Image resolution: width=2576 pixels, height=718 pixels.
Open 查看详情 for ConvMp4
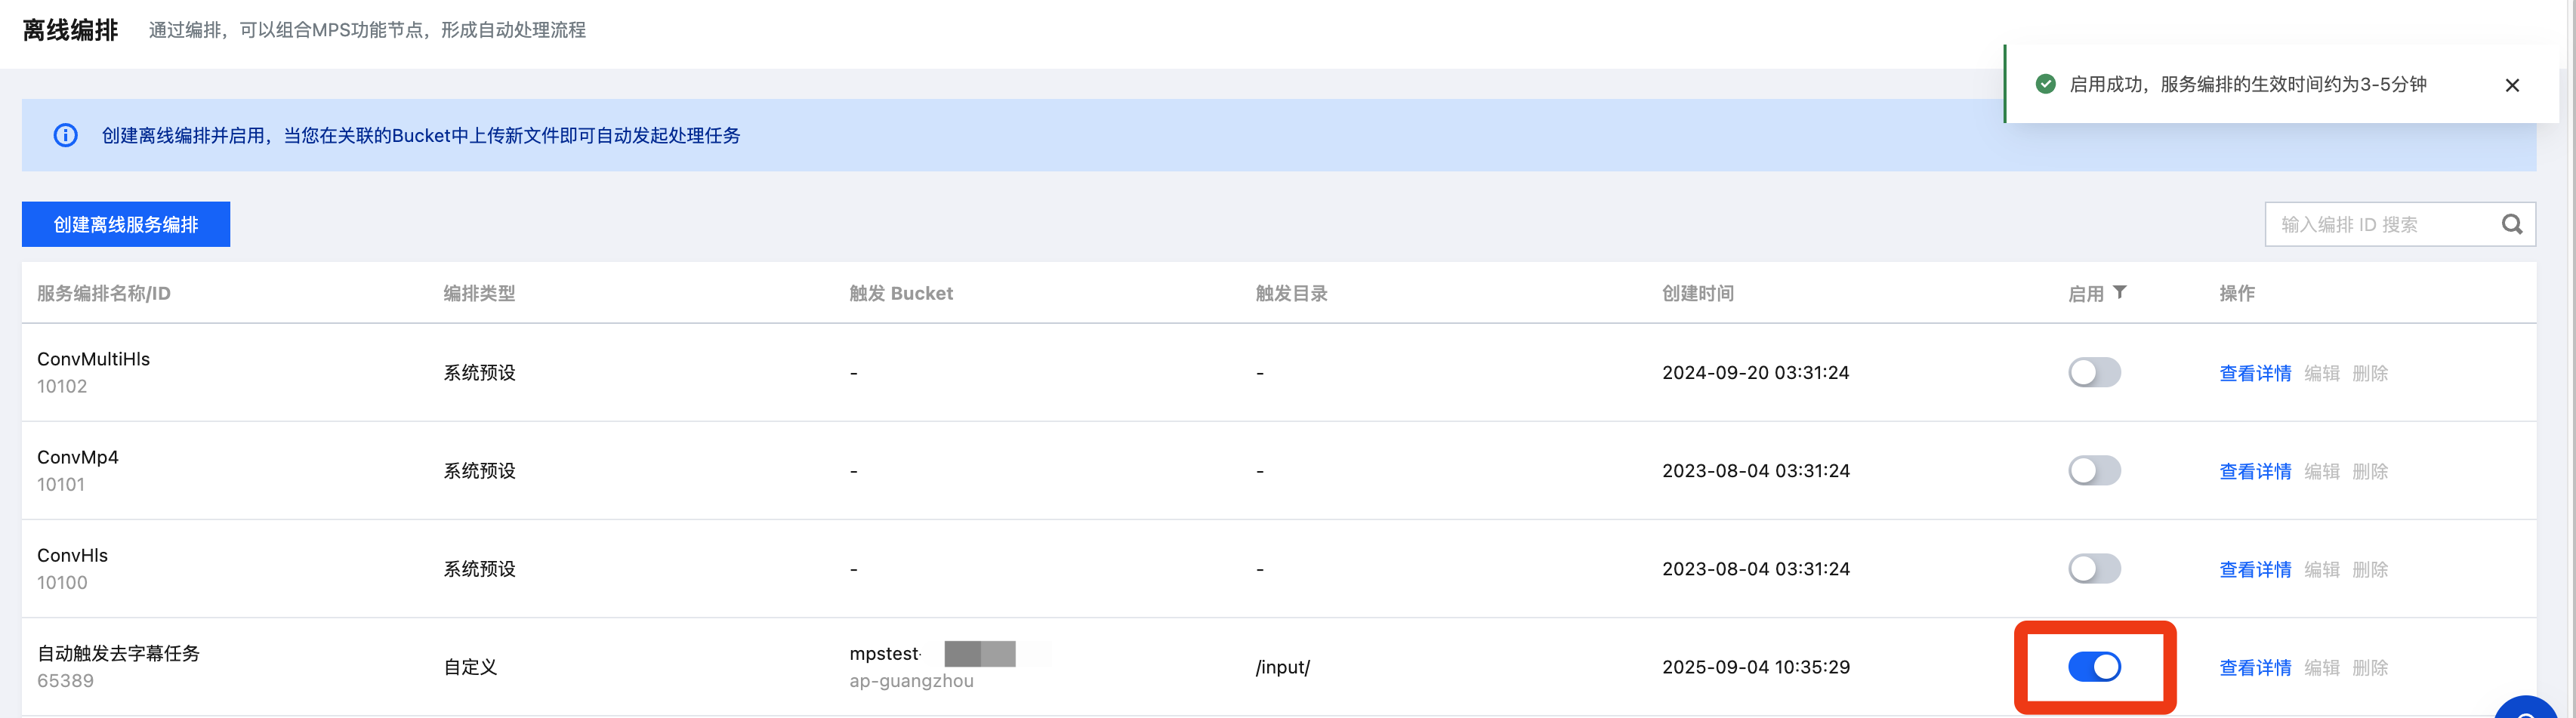tap(2254, 471)
